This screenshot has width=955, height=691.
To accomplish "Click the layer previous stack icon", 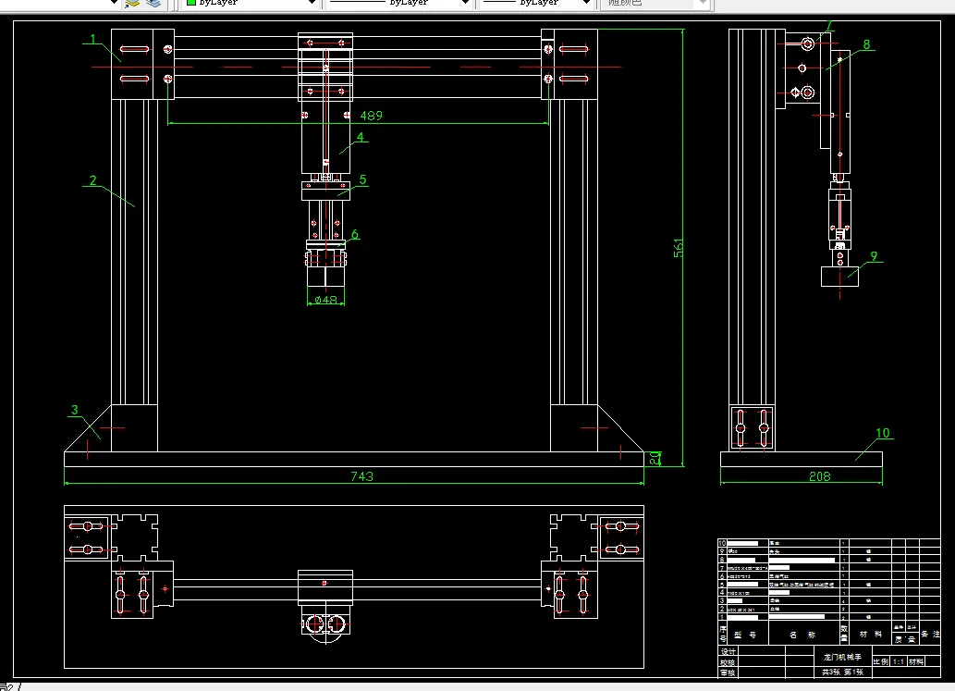I will pos(153,3).
